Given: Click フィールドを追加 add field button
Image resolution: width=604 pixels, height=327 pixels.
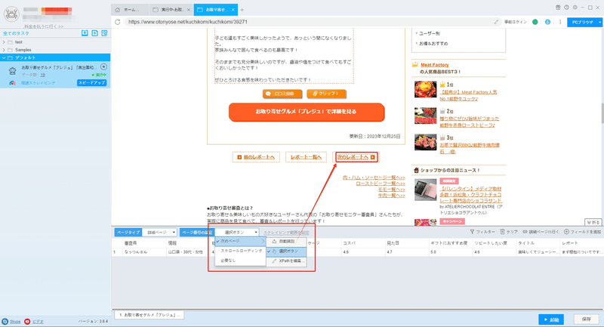Looking at the screenshot, I should pyautogui.click(x=582, y=232).
